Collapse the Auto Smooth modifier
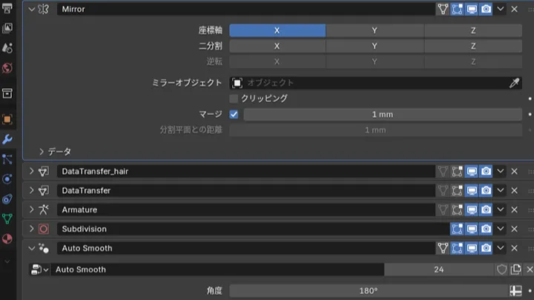The image size is (534, 300). click(x=32, y=248)
